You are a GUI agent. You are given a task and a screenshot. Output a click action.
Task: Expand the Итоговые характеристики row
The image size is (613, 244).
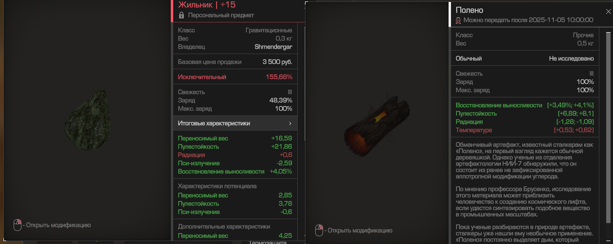235,124
